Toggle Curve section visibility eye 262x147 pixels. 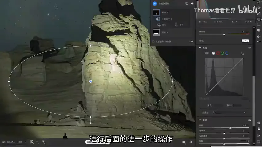coord(249,48)
